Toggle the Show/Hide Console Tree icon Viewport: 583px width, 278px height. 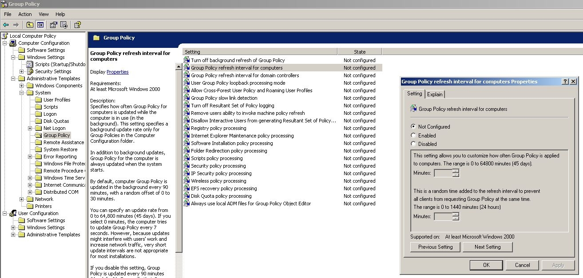pyautogui.click(x=40, y=25)
